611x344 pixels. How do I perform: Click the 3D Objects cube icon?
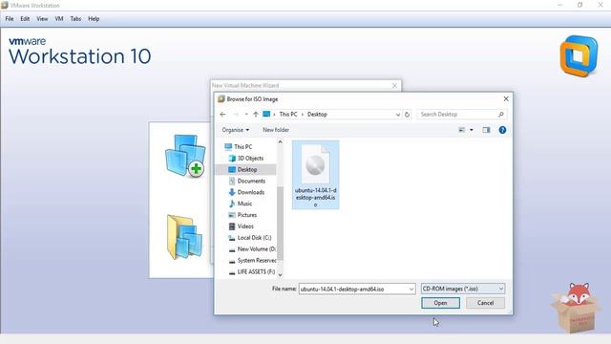click(232, 158)
